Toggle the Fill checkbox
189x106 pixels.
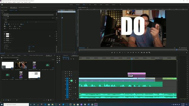(x=4, y=34)
